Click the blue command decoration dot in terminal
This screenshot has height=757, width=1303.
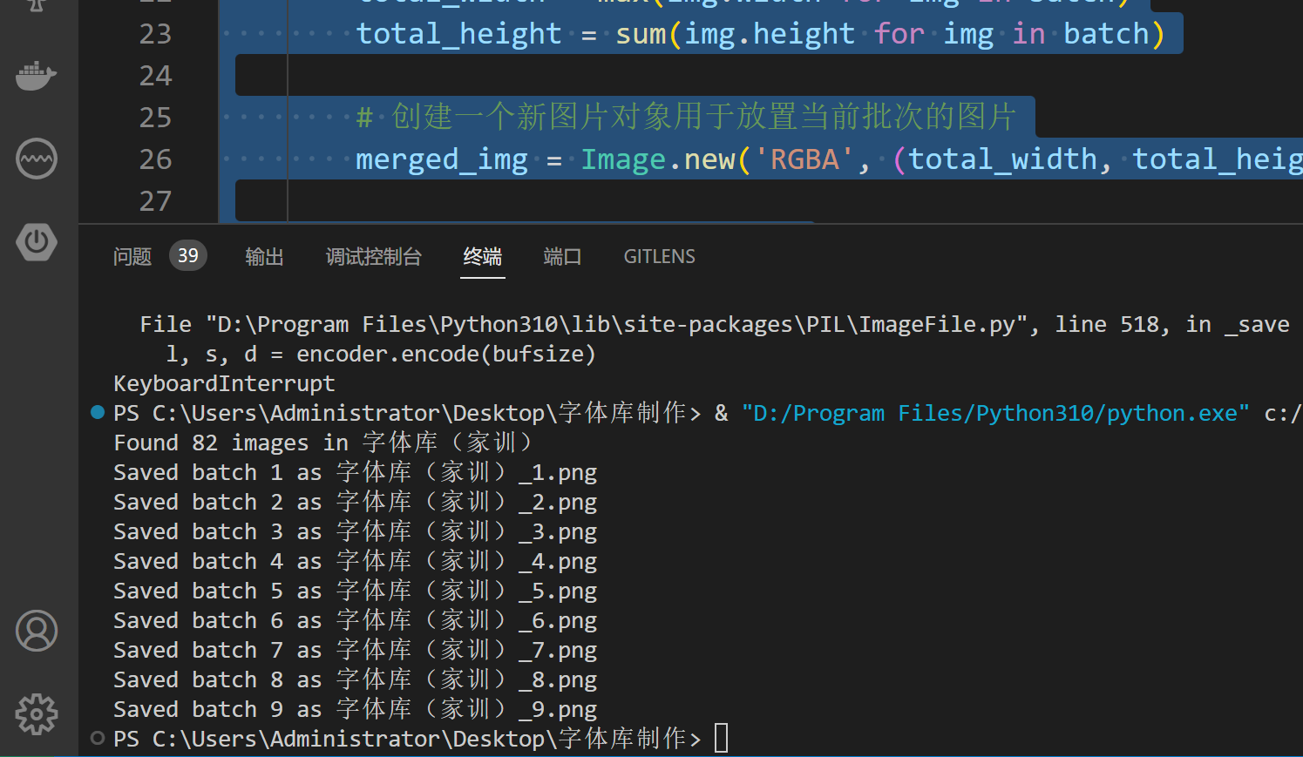(x=98, y=412)
